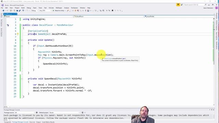Click the Open File toolbar icon
Image resolution: width=219 pixels, height=123 pixels.
coord(14,11)
